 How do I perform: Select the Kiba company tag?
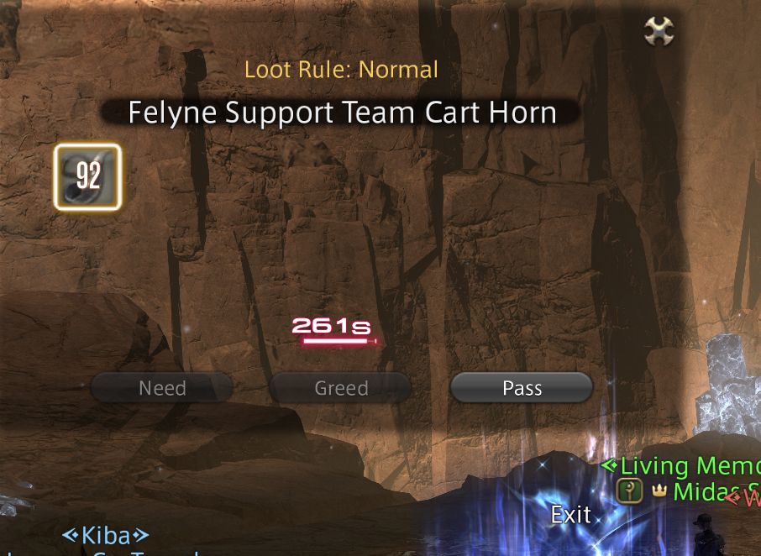click(x=106, y=536)
